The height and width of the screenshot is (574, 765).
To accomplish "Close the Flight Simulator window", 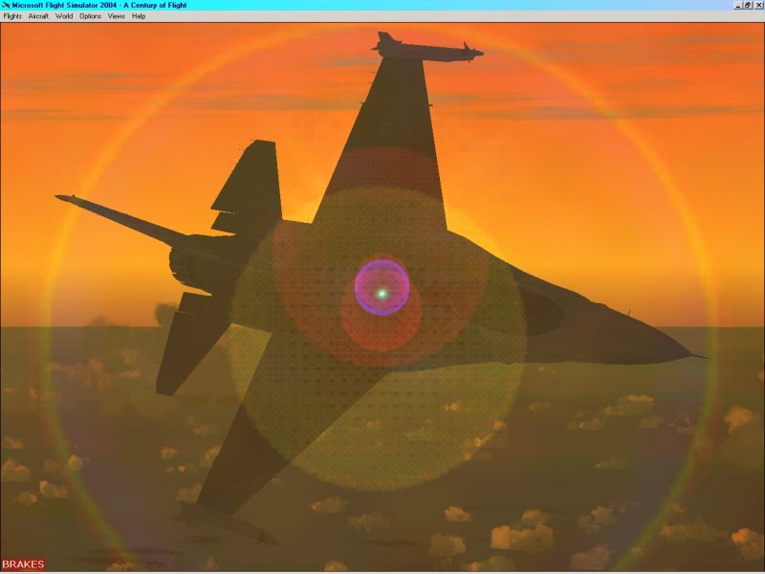I will click(758, 5).
